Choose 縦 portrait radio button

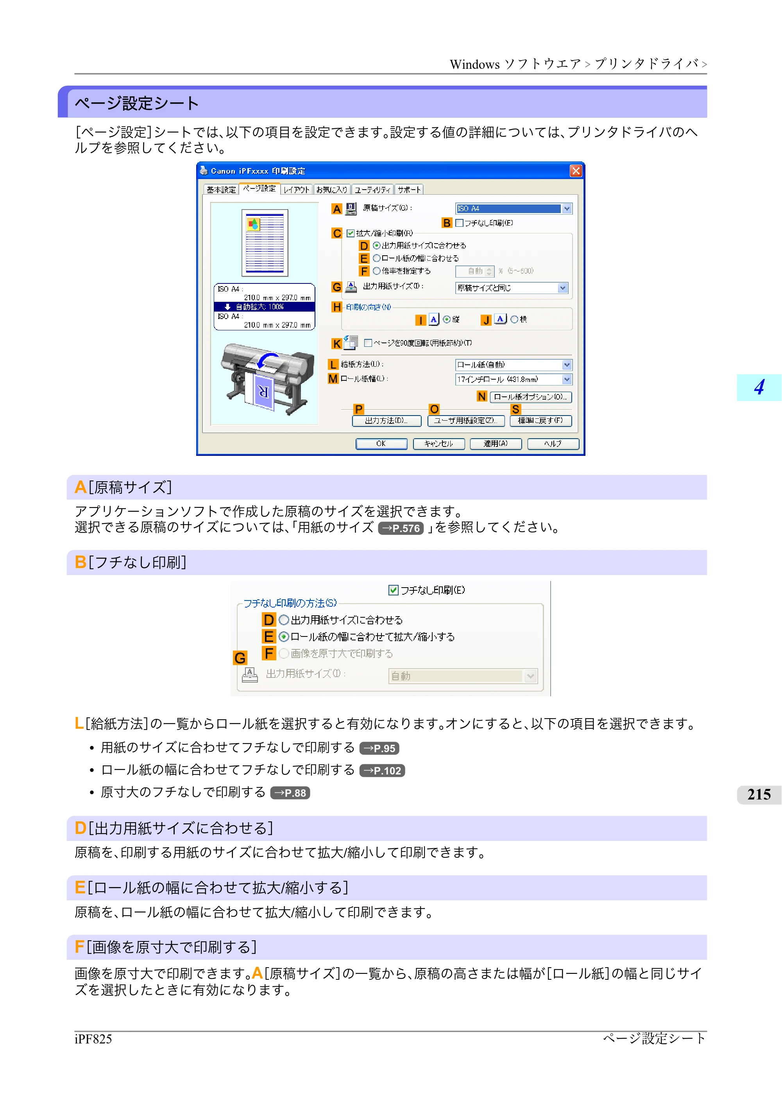coord(446,319)
